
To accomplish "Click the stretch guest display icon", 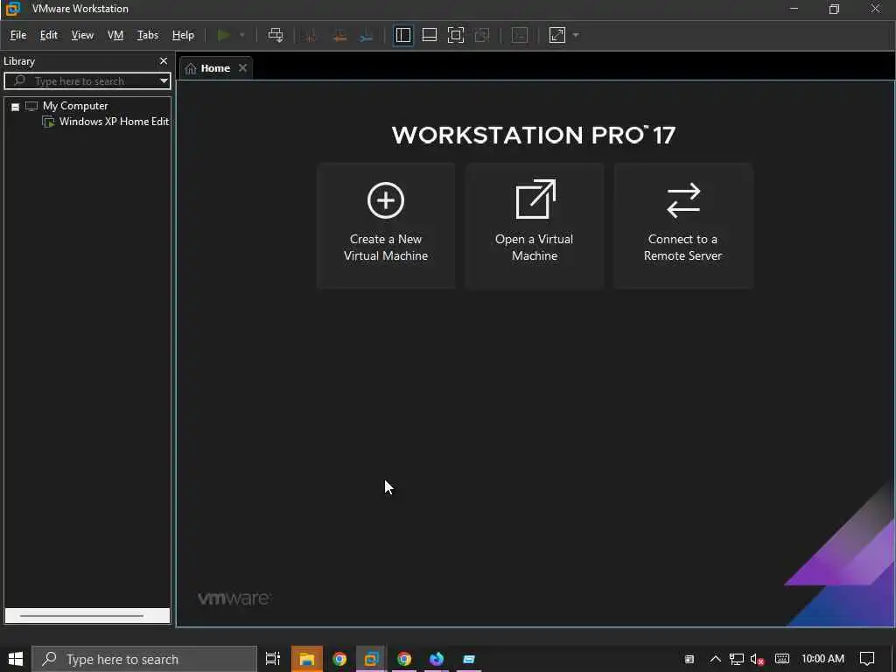I will click(557, 35).
